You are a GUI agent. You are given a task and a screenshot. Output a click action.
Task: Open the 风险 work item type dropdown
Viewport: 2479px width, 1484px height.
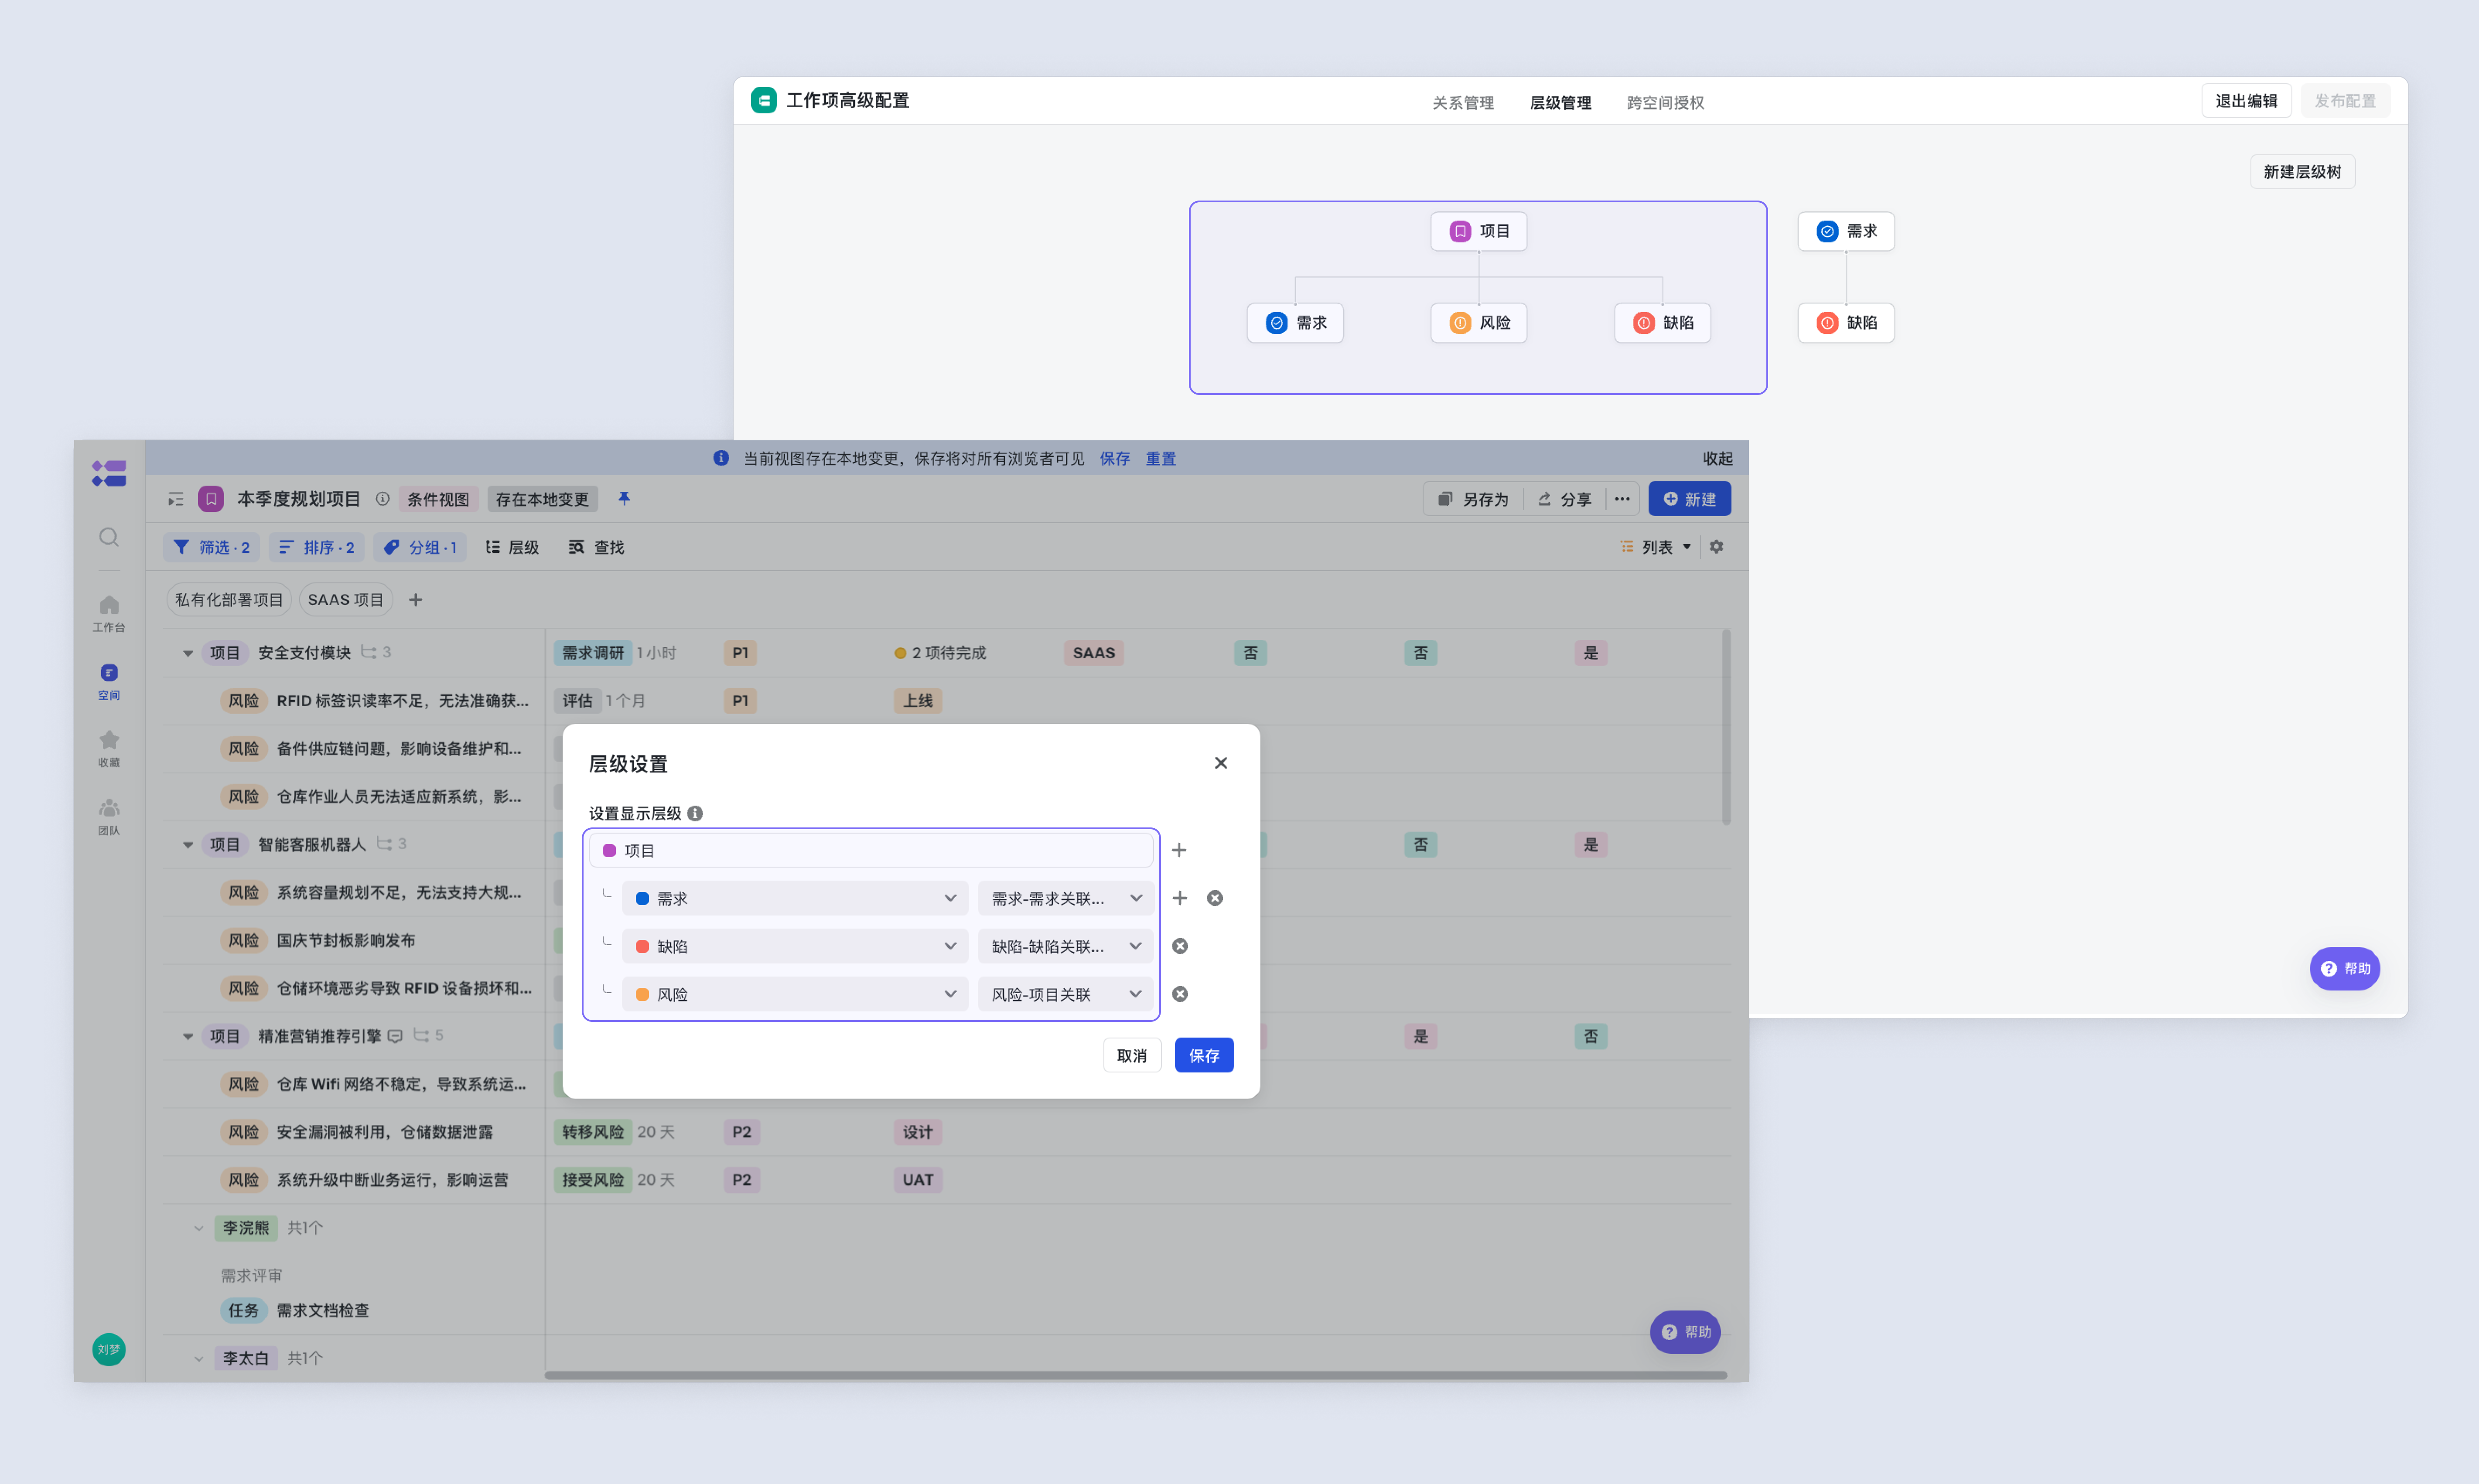pos(796,994)
